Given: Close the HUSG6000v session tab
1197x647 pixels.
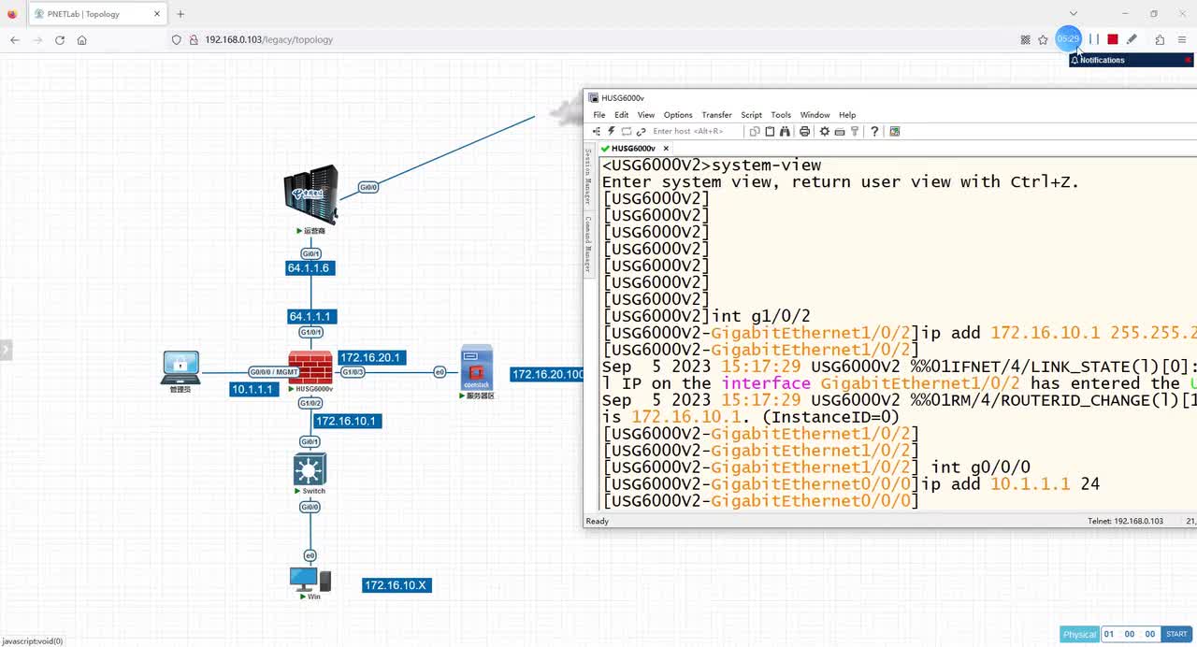Looking at the screenshot, I should point(667,148).
